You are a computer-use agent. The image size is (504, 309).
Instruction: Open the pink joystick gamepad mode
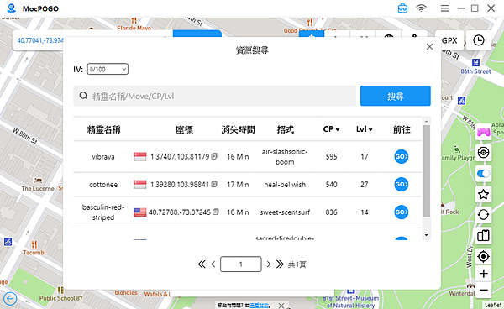484,132
